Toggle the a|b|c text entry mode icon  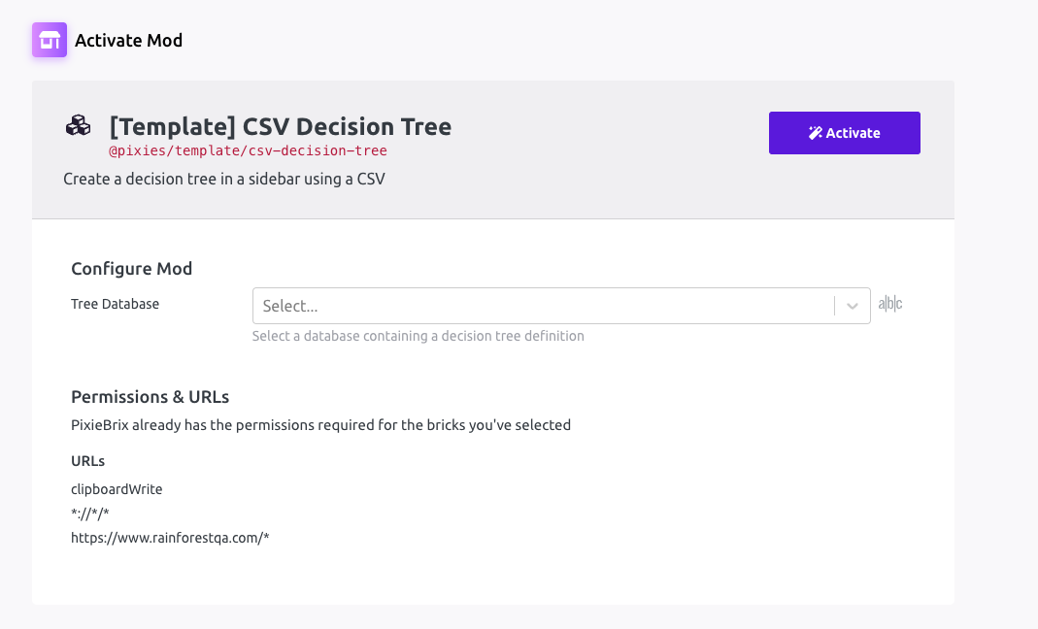889,303
